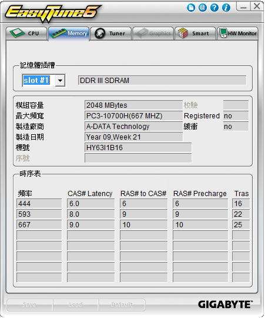Click the 6.0 CAS# Latency cell
Viewport: 265px width, 318px height.
91,204
